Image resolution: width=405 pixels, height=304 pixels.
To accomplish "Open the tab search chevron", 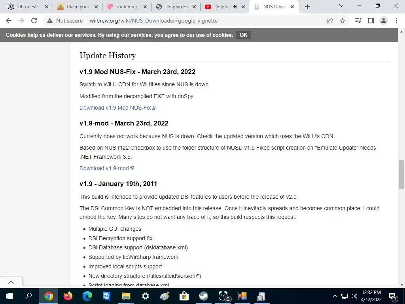I will click(x=341, y=6).
